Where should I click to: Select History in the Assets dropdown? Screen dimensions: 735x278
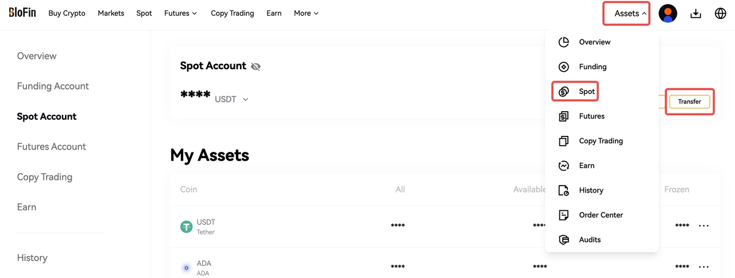tap(591, 190)
